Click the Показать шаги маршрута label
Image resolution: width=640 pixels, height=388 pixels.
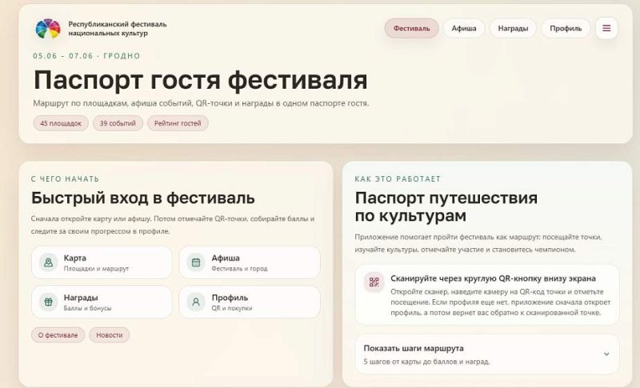pyautogui.click(x=414, y=349)
